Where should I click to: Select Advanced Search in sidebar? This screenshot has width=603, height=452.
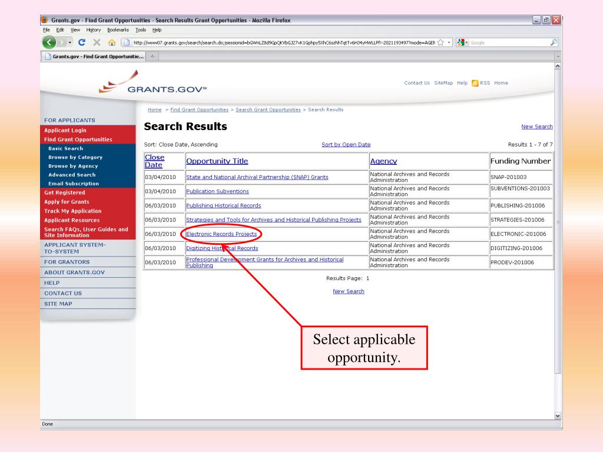[x=72, y=175]
